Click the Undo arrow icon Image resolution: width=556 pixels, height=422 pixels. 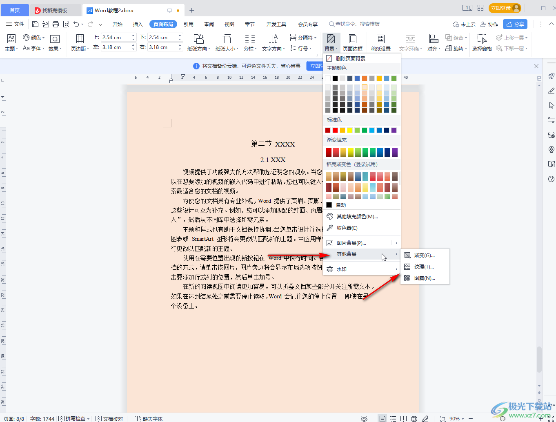coord(76,24)
